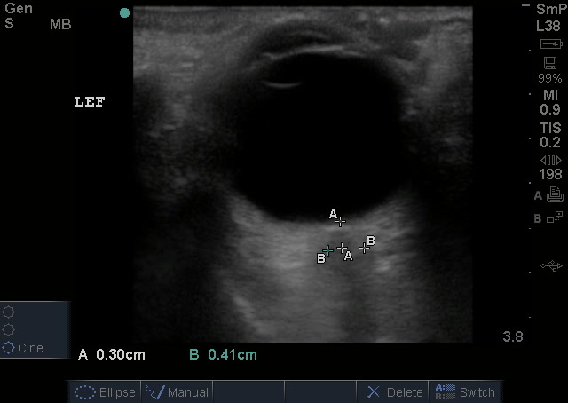This screenshot has width=568, height=403.
Task: Select the Ellipse measurement tool
Action: [105, 391]
